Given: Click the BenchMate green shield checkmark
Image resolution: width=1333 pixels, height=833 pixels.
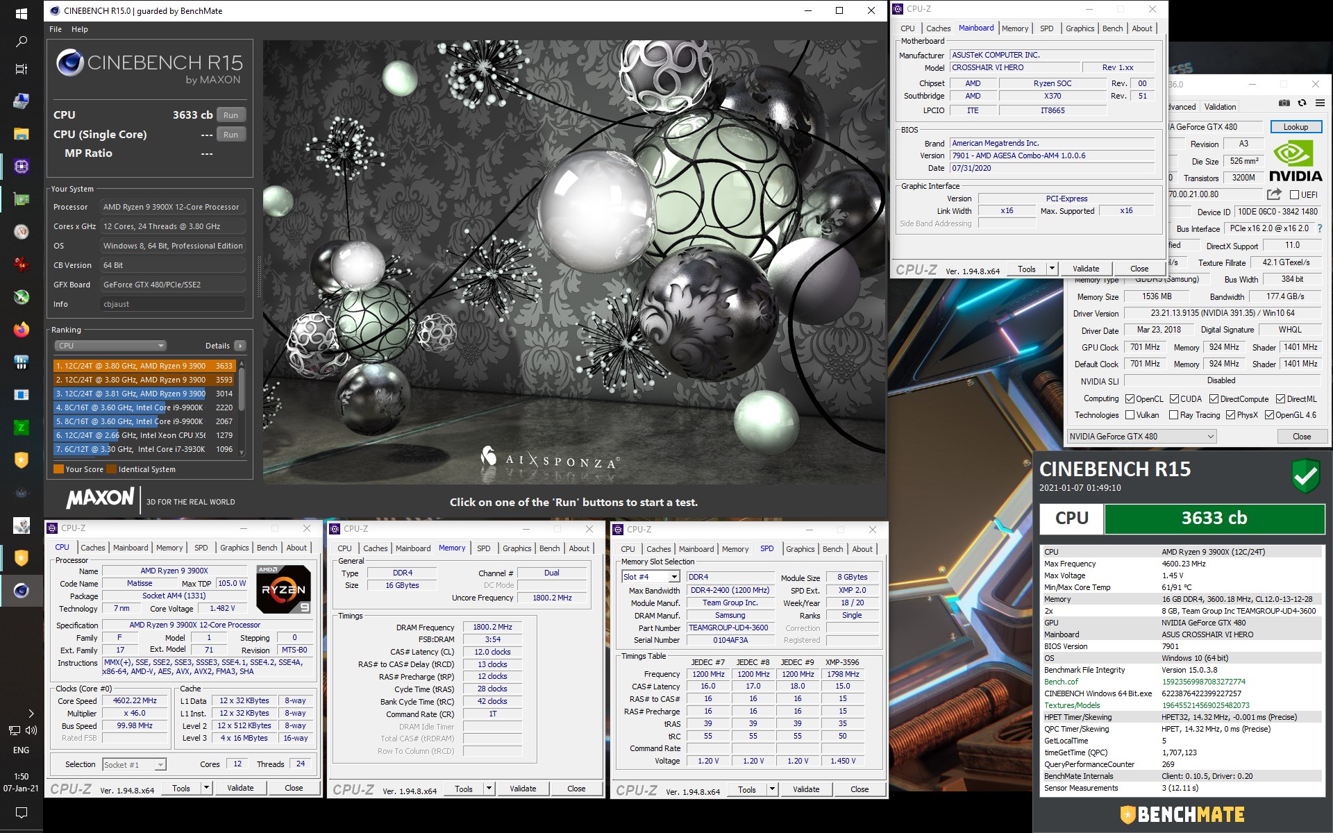Looking at the screenshot, I should point(1305,476).
